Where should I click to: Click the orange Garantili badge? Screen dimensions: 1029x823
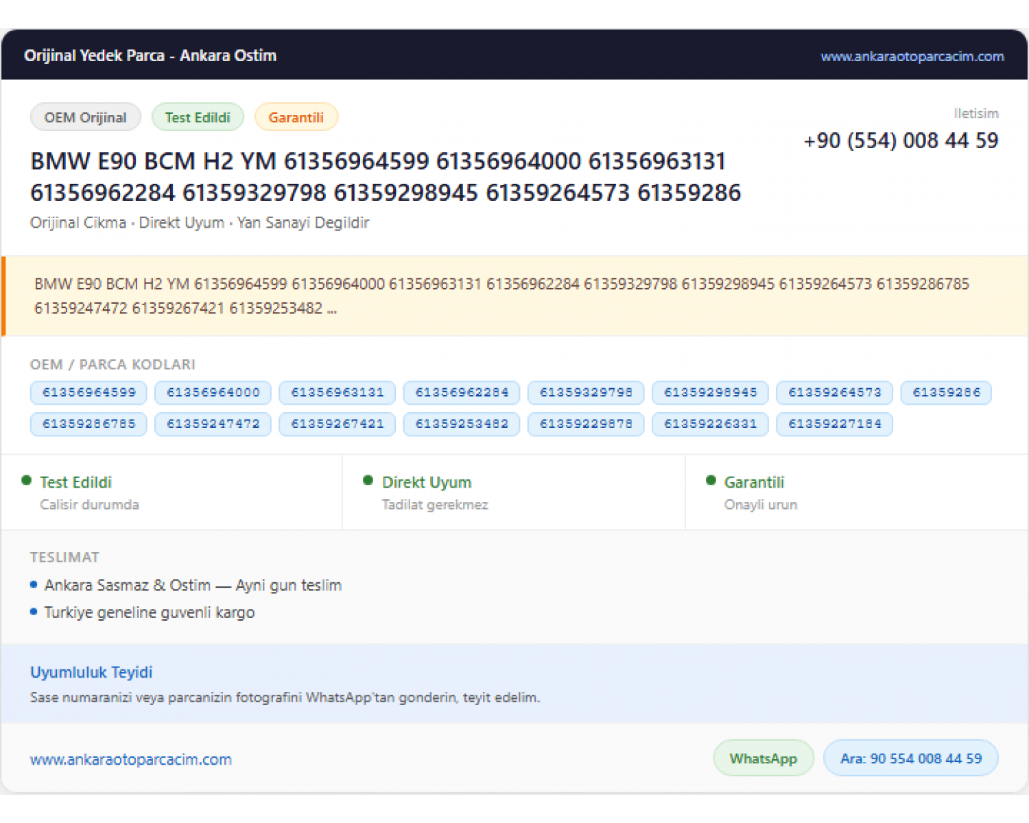click(296, 117)
